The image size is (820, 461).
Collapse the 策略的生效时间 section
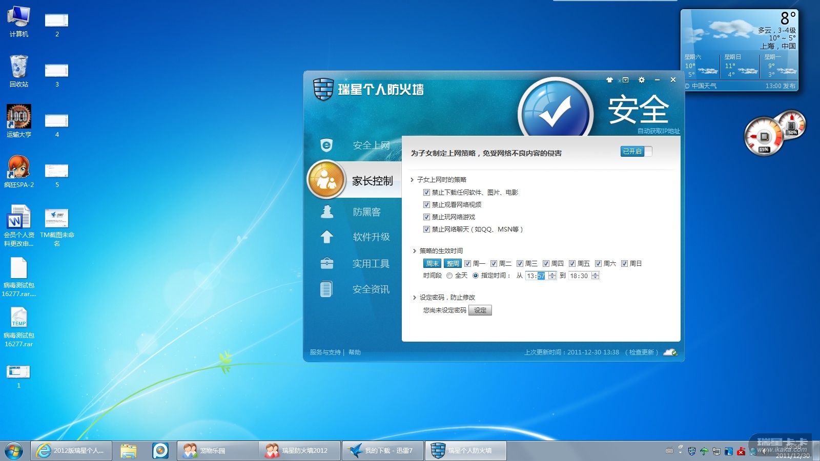[x=415, y=251]
